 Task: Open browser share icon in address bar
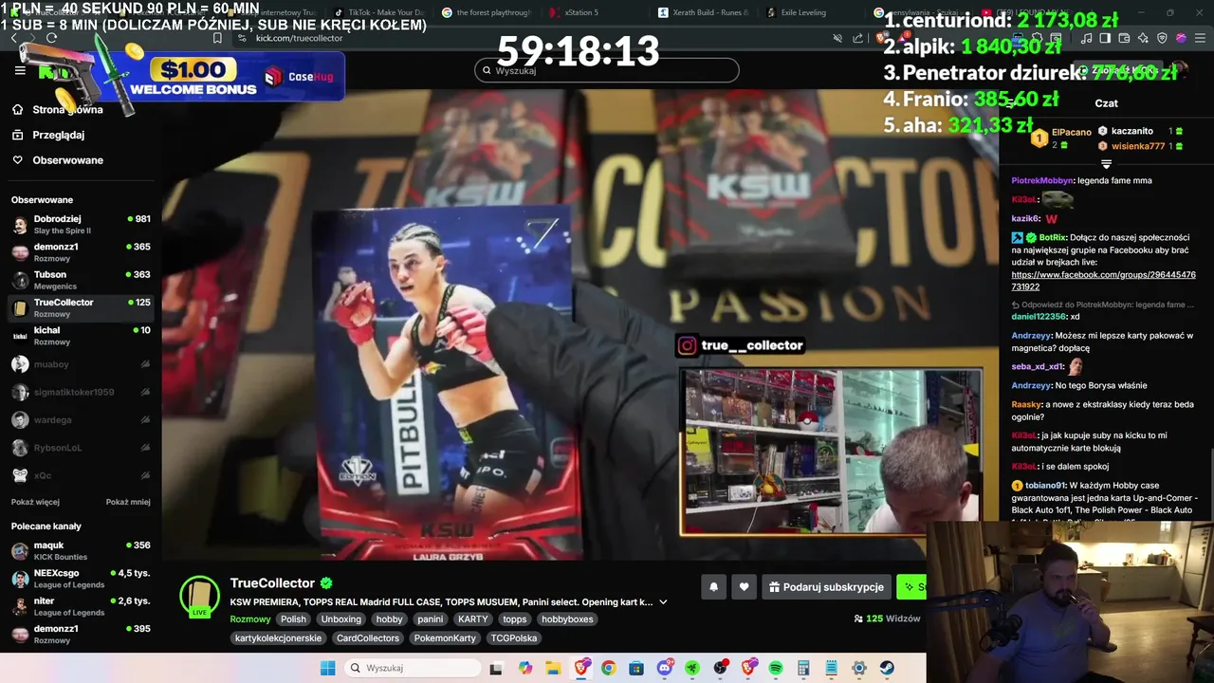click(858, 38)
